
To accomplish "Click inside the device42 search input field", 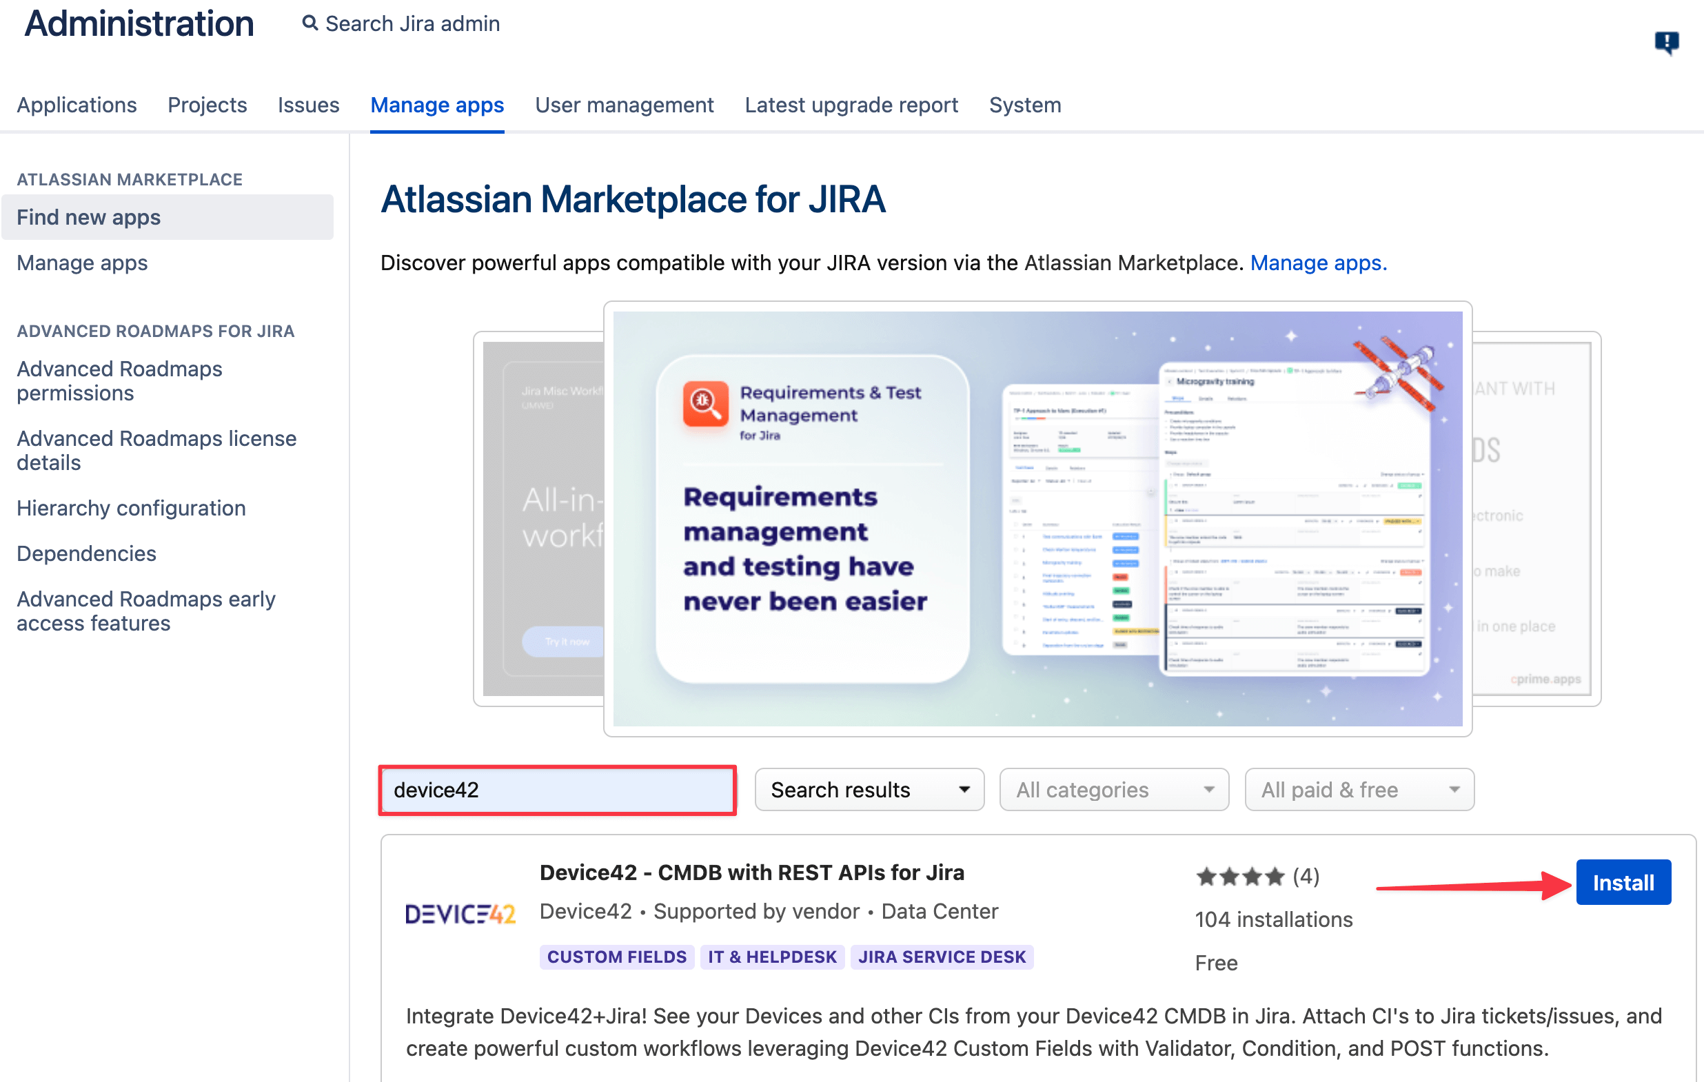I will (x=557, y=790).
